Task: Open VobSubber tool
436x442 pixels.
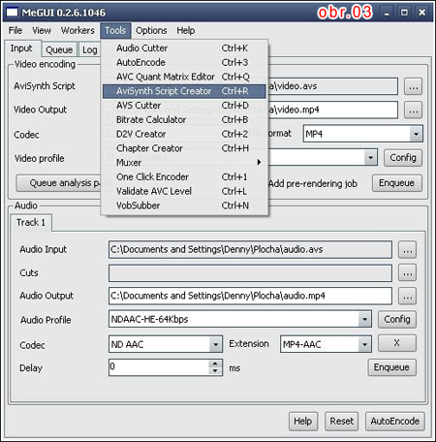Action: 184,205
